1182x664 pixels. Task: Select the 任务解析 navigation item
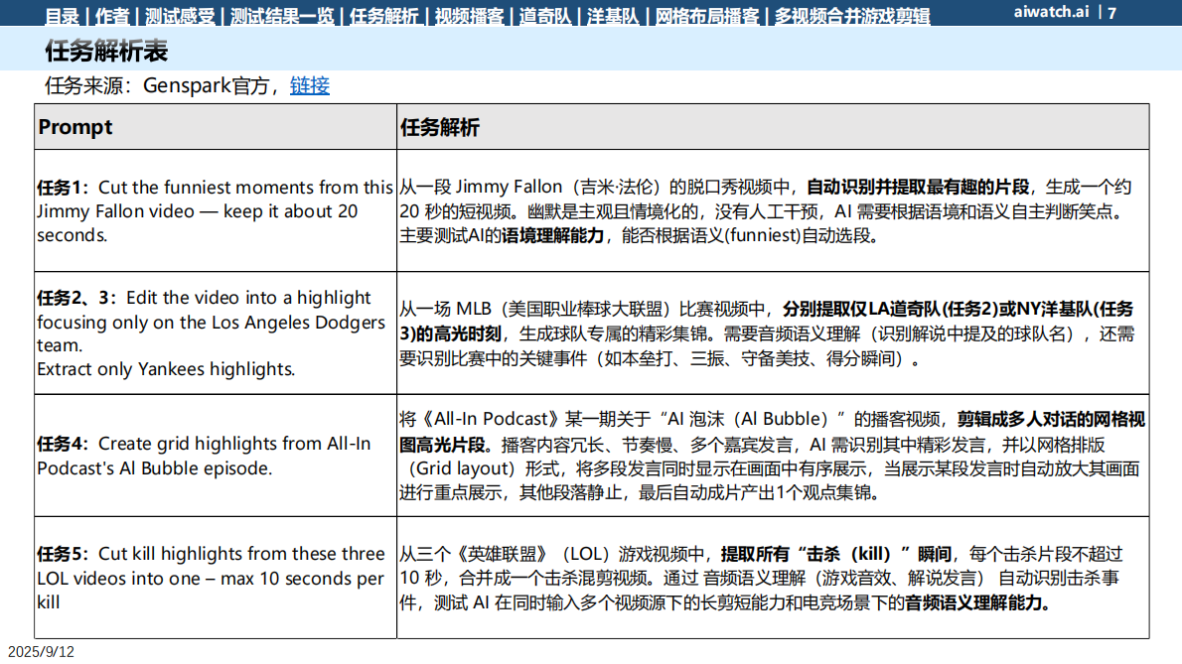click(x=384, y=16)
